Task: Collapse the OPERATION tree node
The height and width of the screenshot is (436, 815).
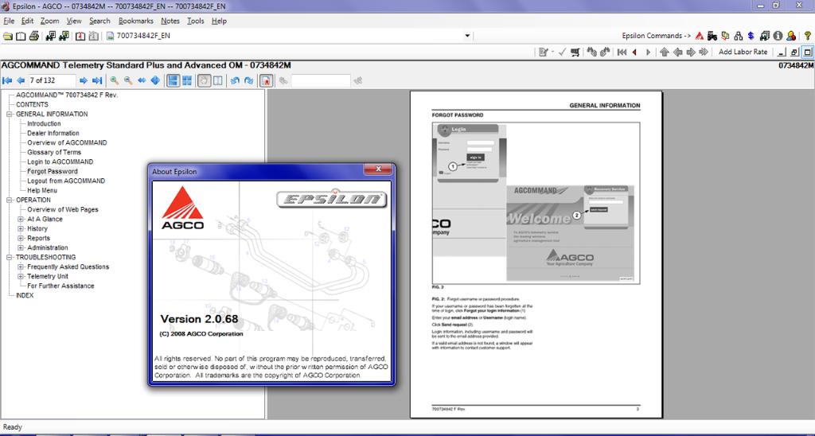Action: pyautogui.click(x=10, y=200)
